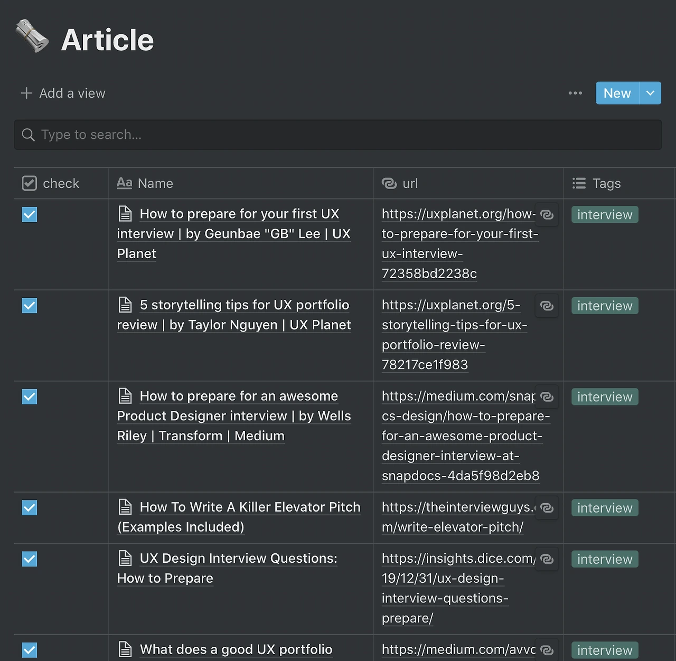Click Add a view
Image resolution: width=676 pixels, height=661 pixels.
coord(63,93)
